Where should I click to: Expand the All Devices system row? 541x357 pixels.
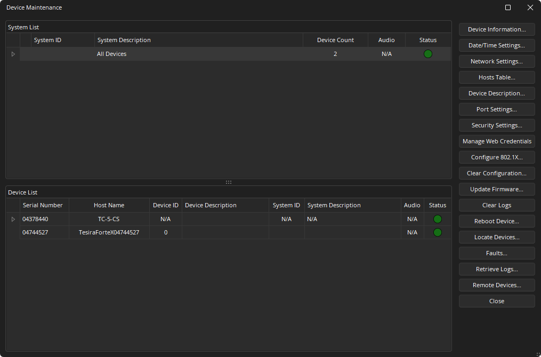(x=13, y=54)
